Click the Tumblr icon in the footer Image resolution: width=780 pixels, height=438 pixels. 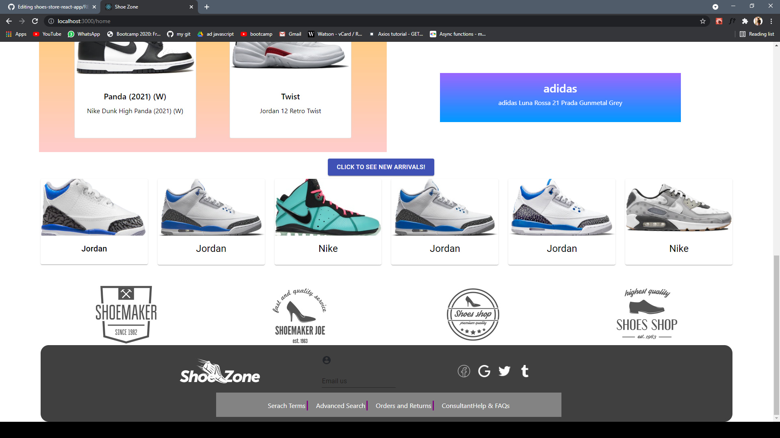coord(524,371)
